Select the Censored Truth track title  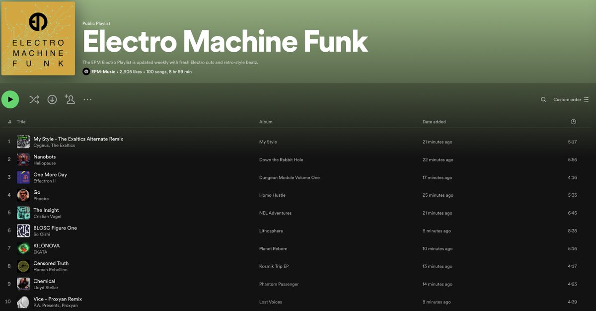51,263
